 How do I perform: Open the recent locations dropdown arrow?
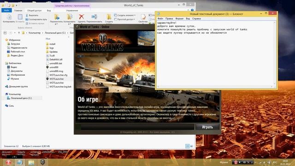pos(15,33)
